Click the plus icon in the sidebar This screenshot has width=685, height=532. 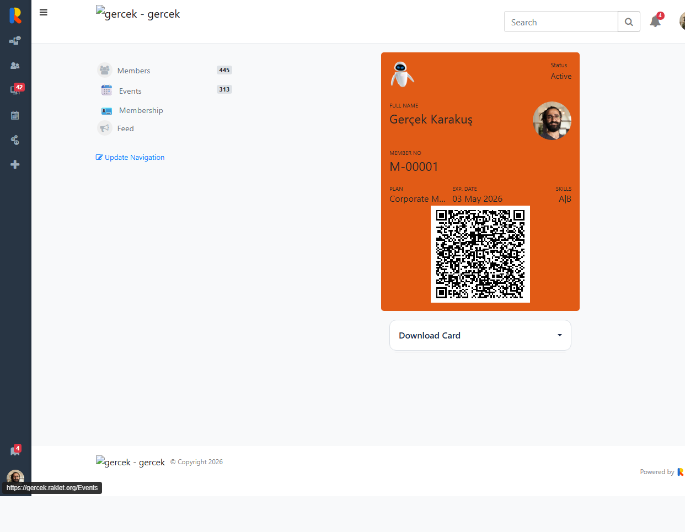15,164
